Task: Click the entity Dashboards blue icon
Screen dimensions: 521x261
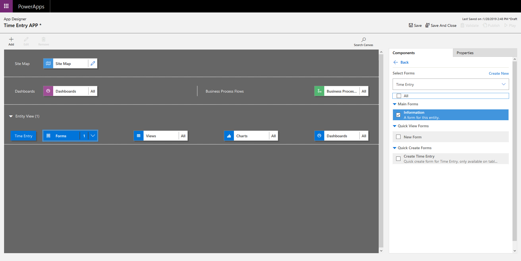Action: (319, 136)
